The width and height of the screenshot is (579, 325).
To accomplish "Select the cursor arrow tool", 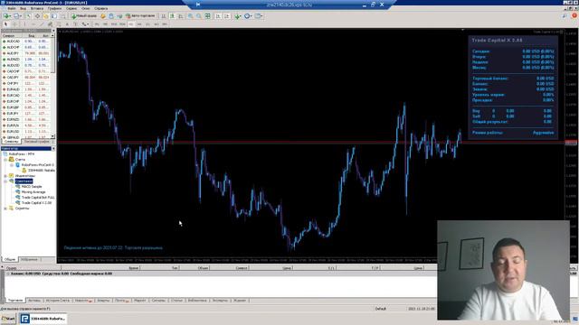I will coord(5,24).
